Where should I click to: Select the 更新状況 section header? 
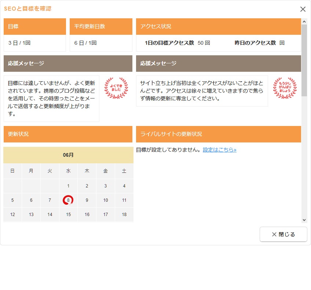68,134
